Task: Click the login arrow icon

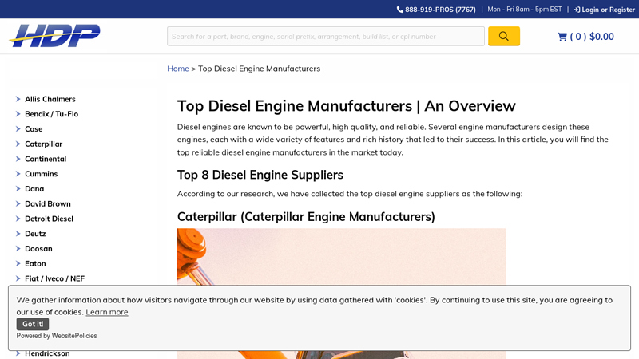Action: tap(577, 10)
